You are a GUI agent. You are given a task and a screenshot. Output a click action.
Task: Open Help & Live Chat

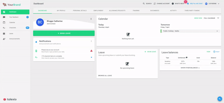(195, 4)
